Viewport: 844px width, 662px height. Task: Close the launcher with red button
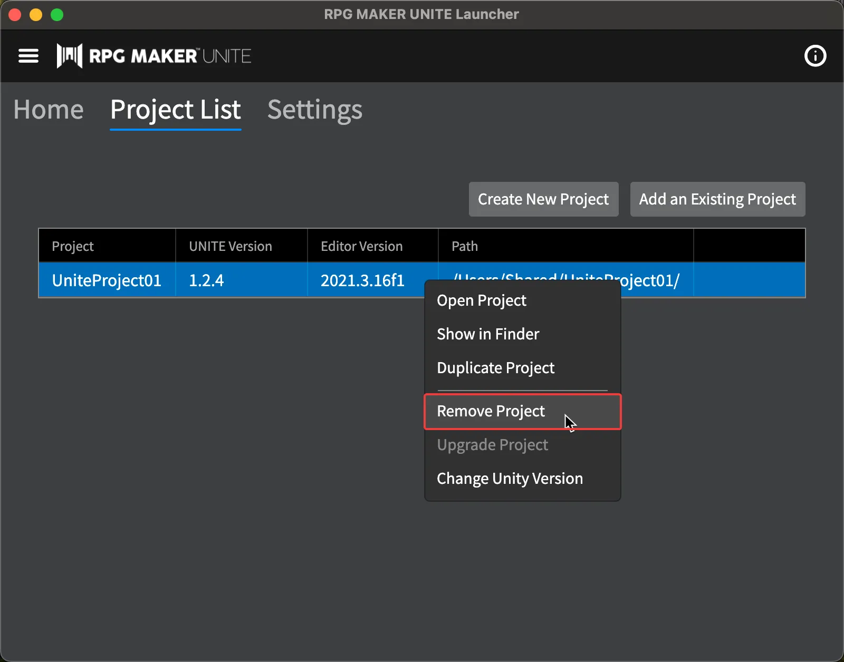tap(15, 15)
